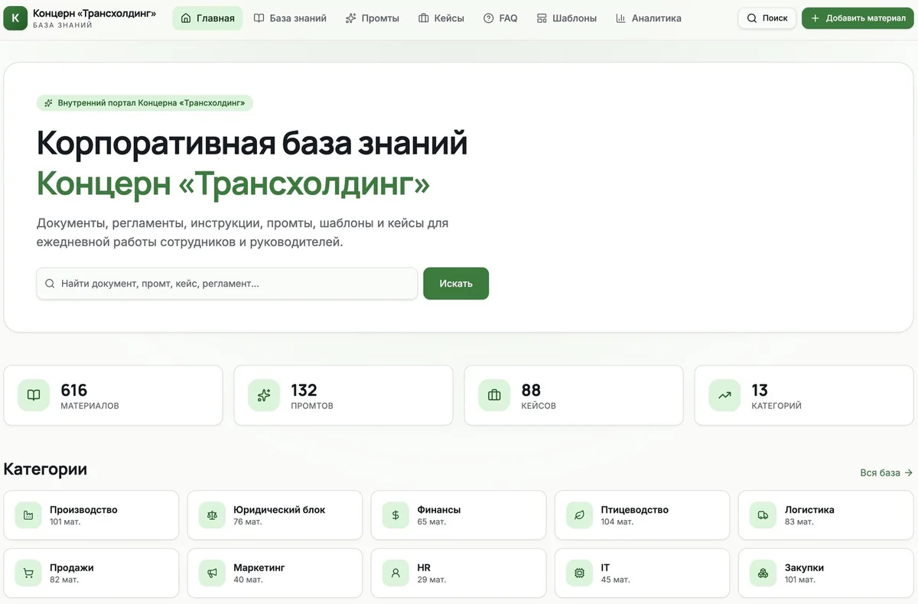Open the Производство category title
Image resolution: width=918 pixels, height=604 pixels.
(x=83, y=509)
